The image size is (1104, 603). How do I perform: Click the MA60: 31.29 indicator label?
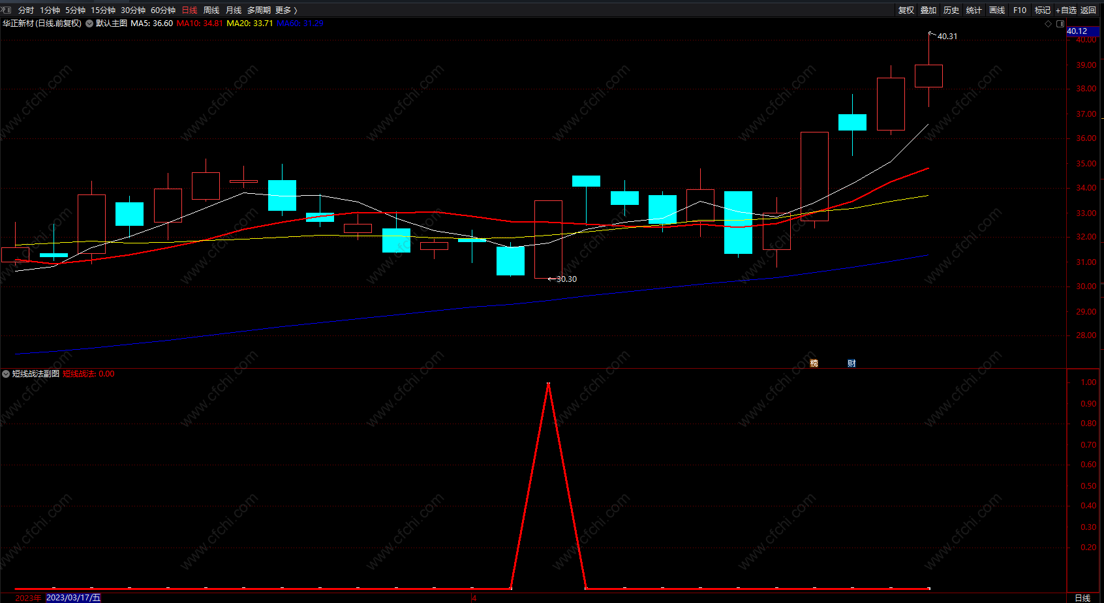pyautogui.click(x=300, y=23)
